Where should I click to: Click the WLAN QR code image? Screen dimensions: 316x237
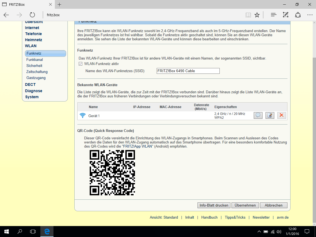point(112,173)
